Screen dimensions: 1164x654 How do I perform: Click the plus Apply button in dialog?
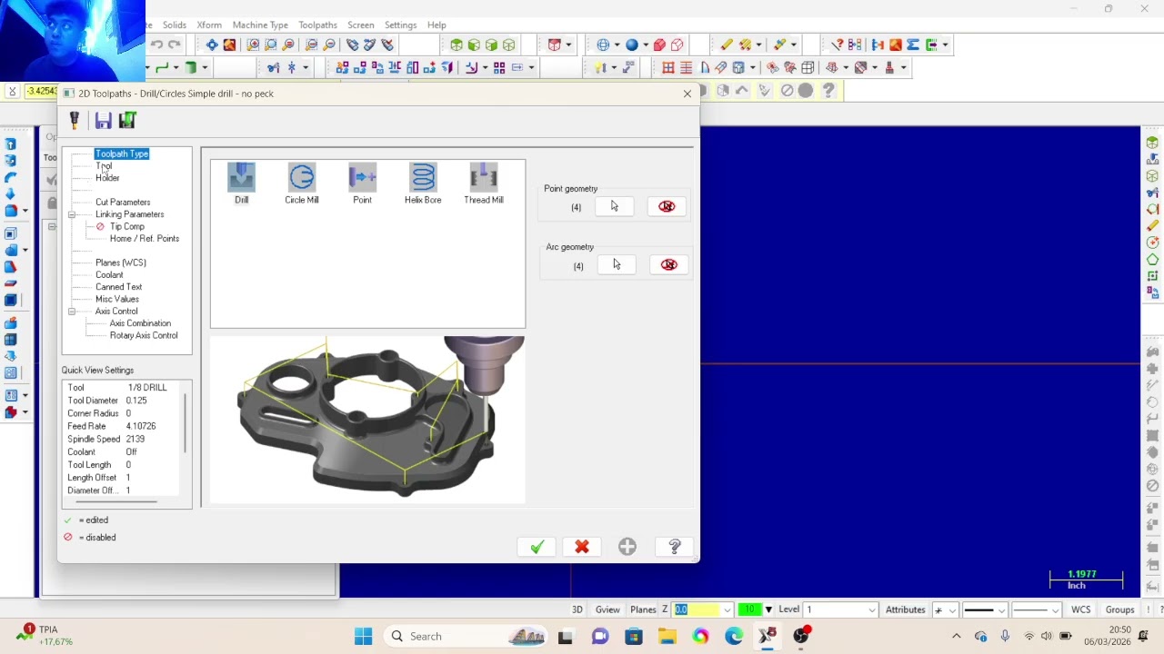[x=627, y=547]
